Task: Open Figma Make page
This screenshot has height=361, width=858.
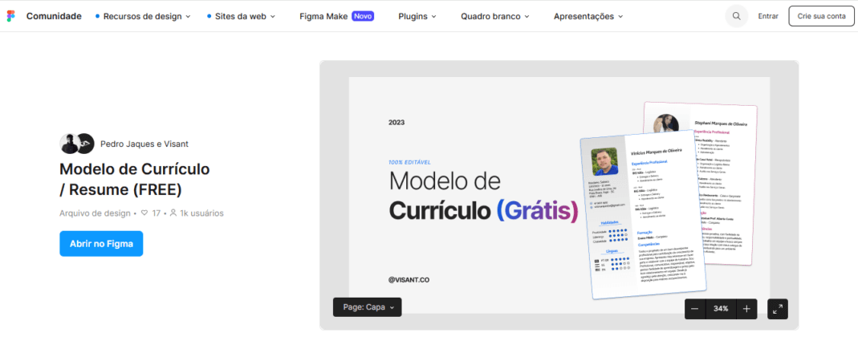Action: coord(323,16)
